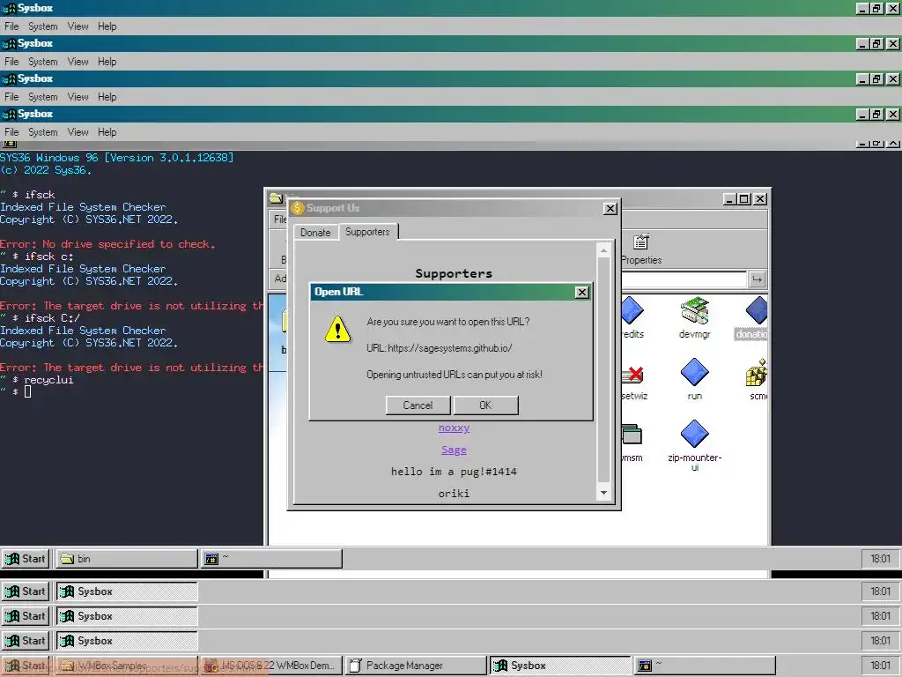Click terminal line 'recyclui'
Image resolution: width=902 pixels, height=677 pixels.
pyautogui.click(x=49, y=380)
